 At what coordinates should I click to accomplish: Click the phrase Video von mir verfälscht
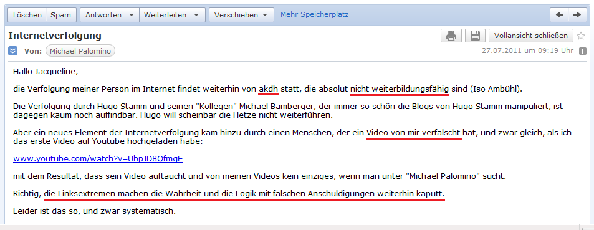pos(414,133)
